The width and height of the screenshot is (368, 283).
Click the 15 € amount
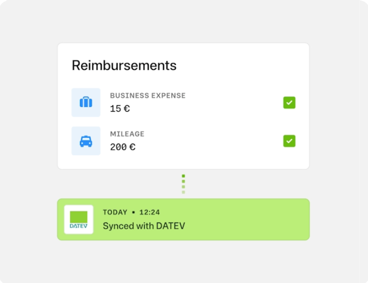pos(120,108)
